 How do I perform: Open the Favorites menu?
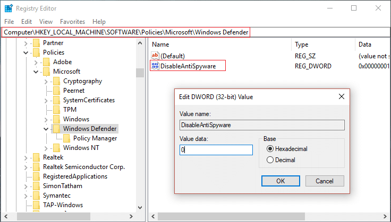coord(72,22)
